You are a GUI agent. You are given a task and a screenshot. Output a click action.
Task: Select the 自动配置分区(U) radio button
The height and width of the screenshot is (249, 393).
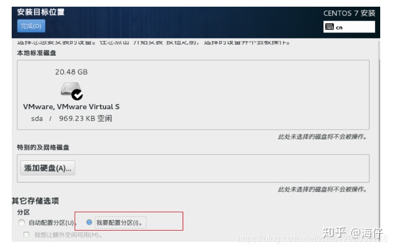22,222
